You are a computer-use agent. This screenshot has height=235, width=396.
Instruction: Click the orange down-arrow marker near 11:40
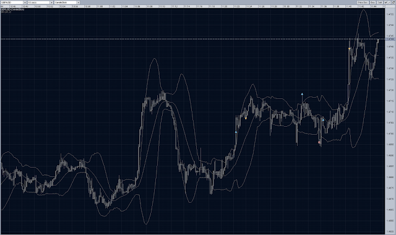coord(349,49)
